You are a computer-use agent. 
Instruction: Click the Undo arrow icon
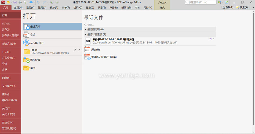pos(38,2)
